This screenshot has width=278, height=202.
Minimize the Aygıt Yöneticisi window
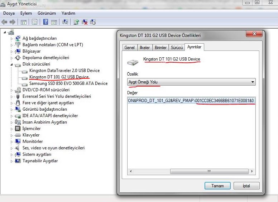coord(248,3)
